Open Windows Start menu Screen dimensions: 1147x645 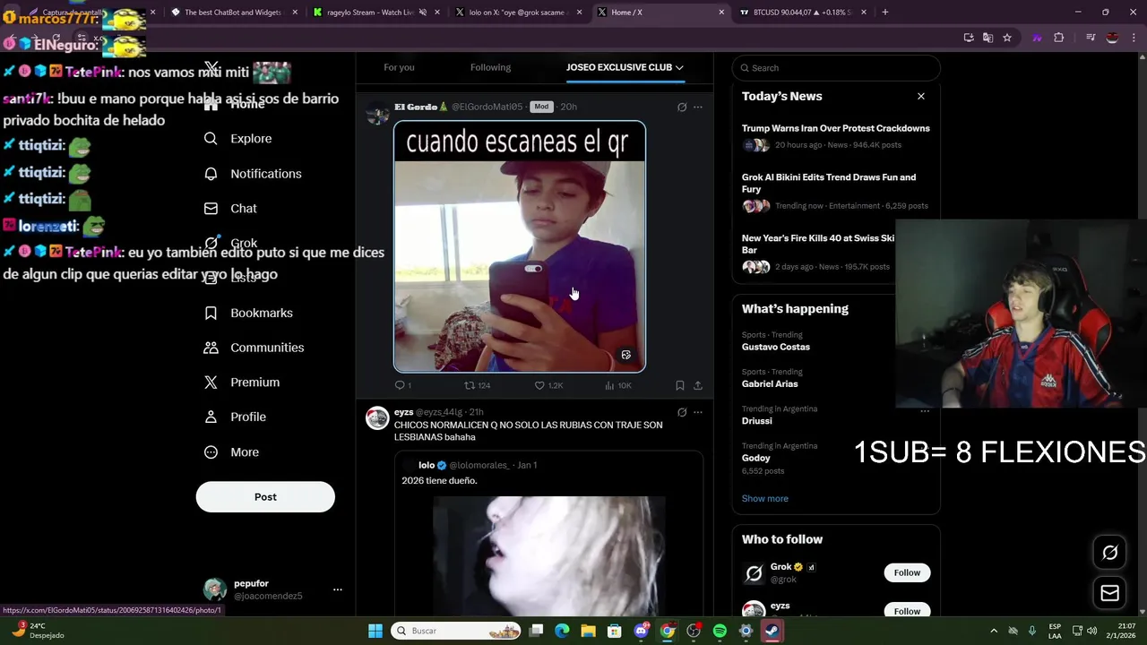(375, 631)
